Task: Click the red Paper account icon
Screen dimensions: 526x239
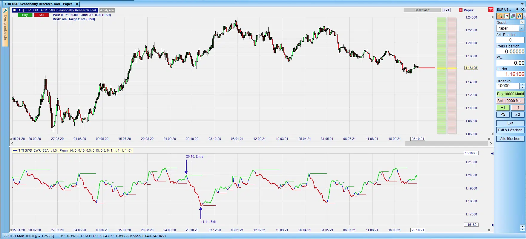Action: [x=461, y=10]
